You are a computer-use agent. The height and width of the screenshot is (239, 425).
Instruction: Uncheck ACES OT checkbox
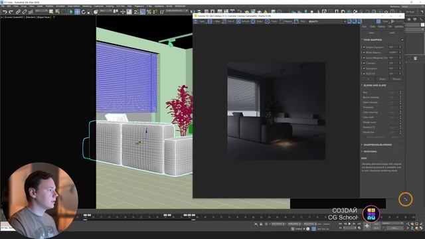coord(364,74)
